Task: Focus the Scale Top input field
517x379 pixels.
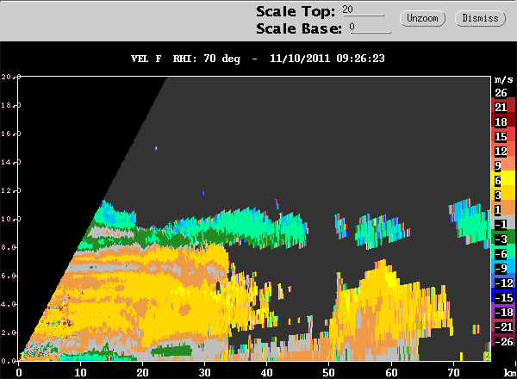Action: [x=362, y=9]
